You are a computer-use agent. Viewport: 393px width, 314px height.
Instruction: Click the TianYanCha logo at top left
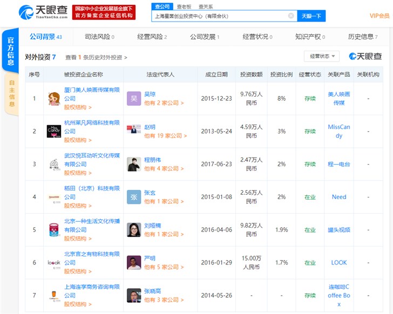[x=43, y=12]
